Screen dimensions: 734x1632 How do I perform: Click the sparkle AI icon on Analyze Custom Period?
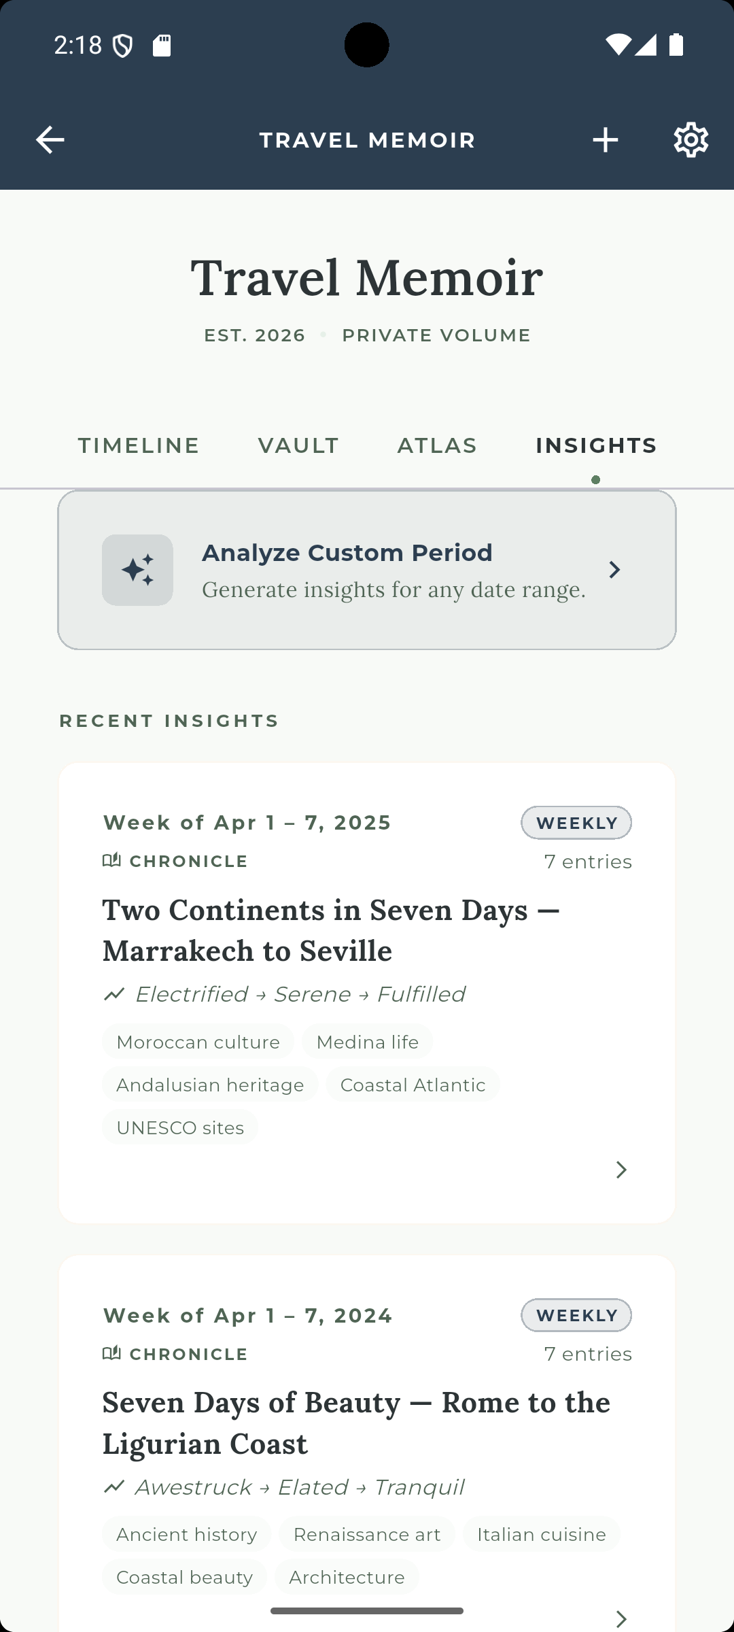[138, 570]
